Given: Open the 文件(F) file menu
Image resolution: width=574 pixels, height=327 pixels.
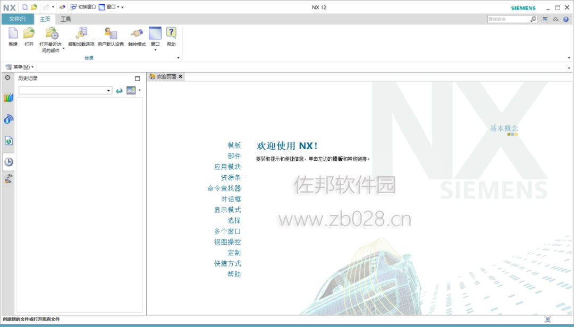Looking at the screenshot, I should pyautogui.click(x=17, y=19).
